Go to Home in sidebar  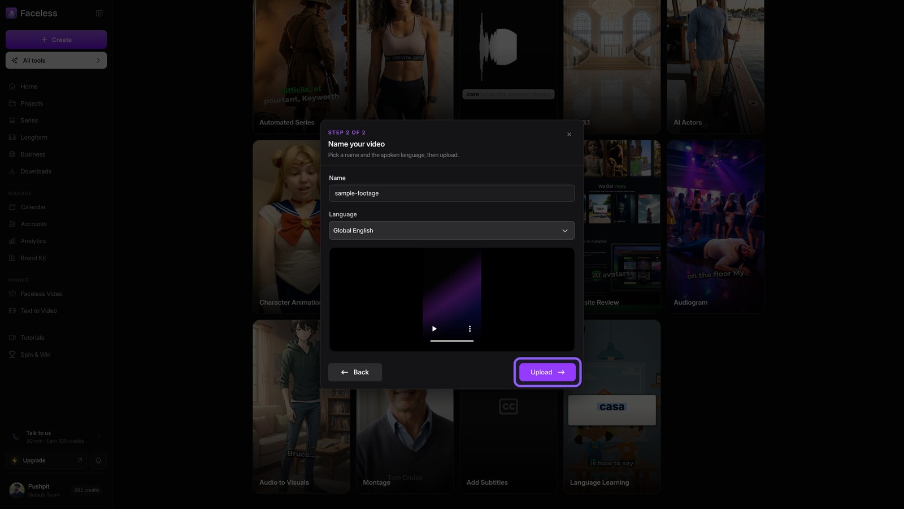[56, 87]
